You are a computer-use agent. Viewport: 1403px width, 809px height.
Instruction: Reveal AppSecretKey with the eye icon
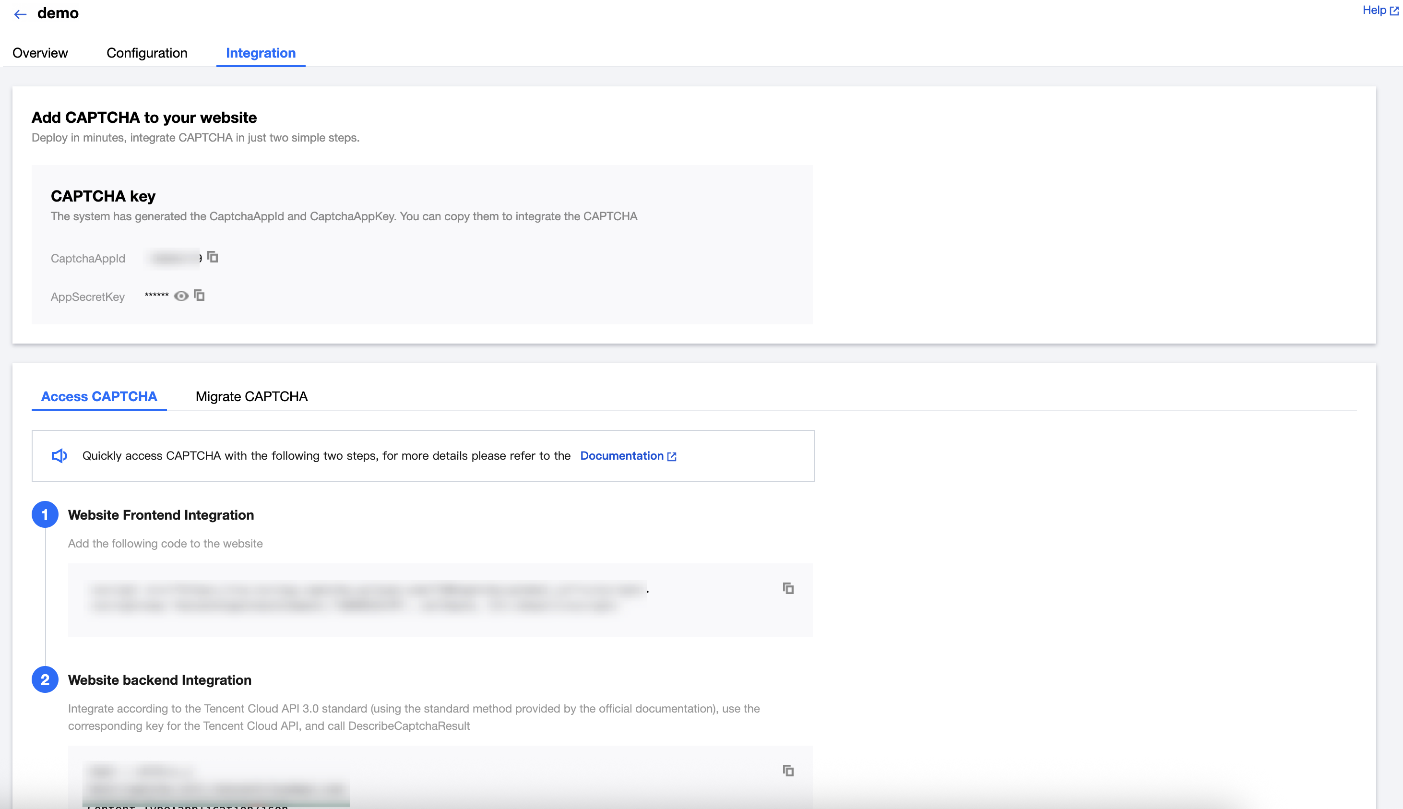coord(181,296)
